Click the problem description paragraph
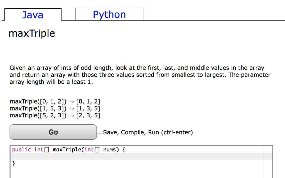 139,75
